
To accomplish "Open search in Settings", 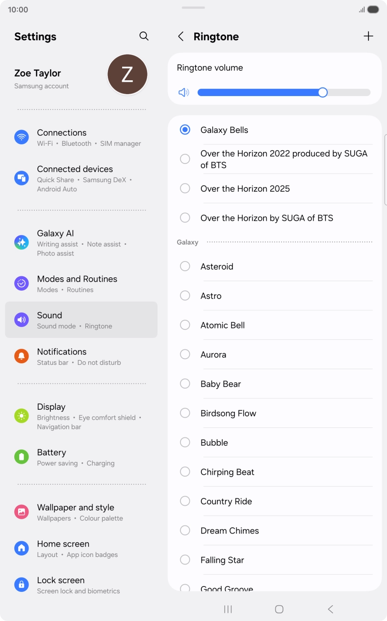I will 144,36.
